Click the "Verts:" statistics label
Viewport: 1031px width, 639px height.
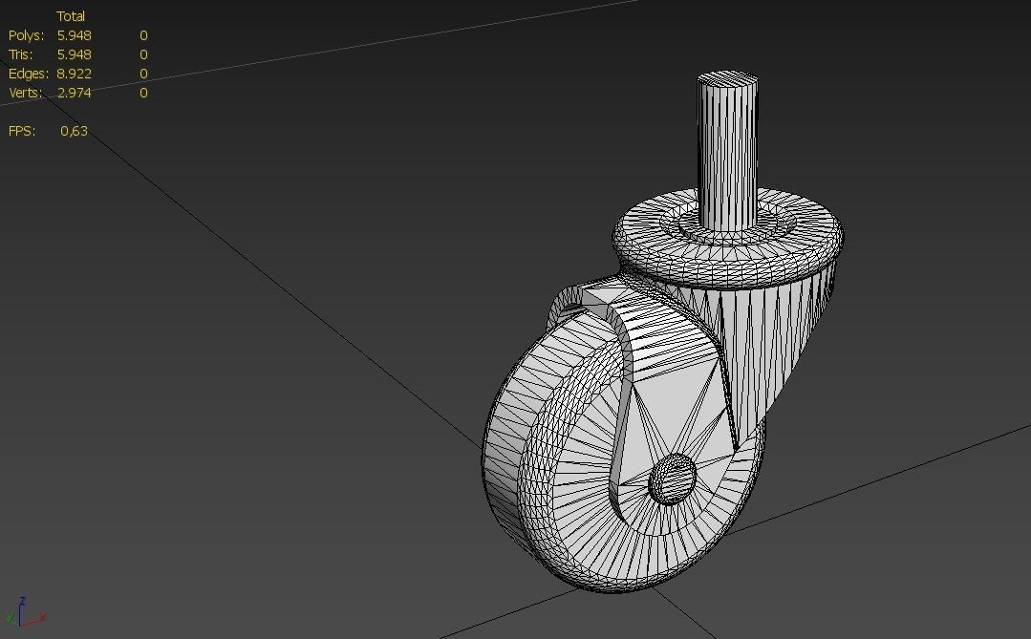point(26,93)
